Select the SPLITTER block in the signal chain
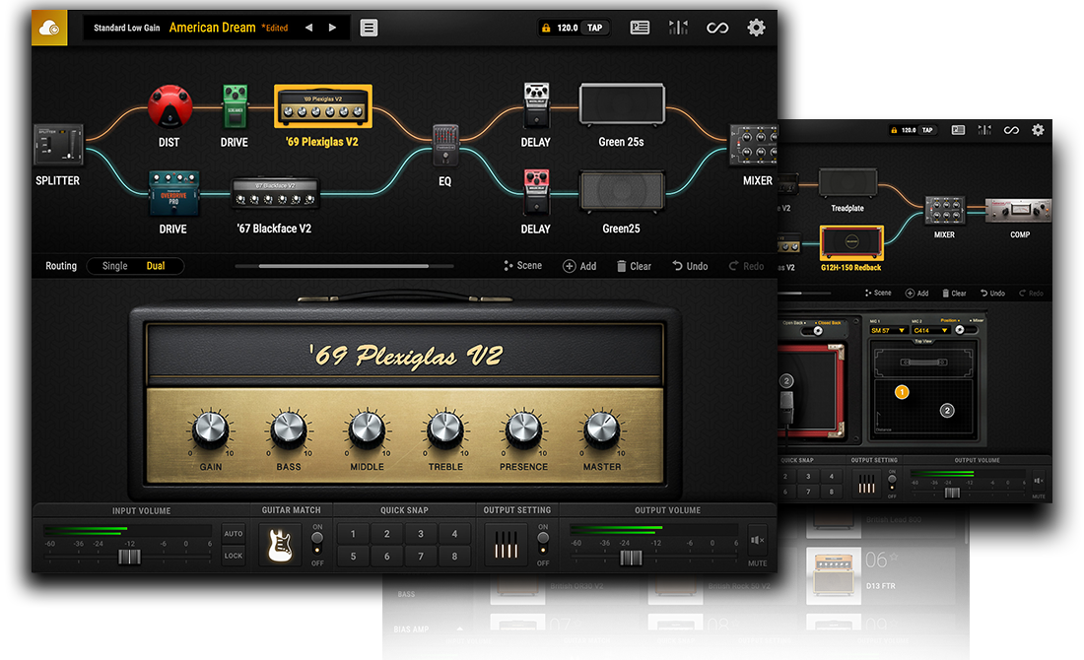The height and width of the screenshot is (660, 1084). (59, 146)
